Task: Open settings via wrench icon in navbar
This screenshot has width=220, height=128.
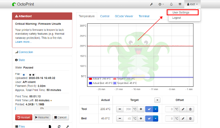Action: [151, 4]
